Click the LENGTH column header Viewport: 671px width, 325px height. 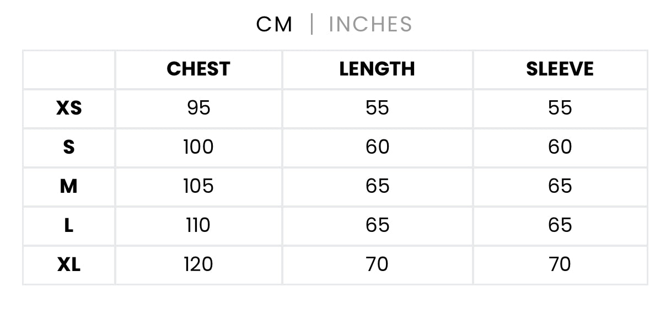pyautogui.click(x=377, y=69)
